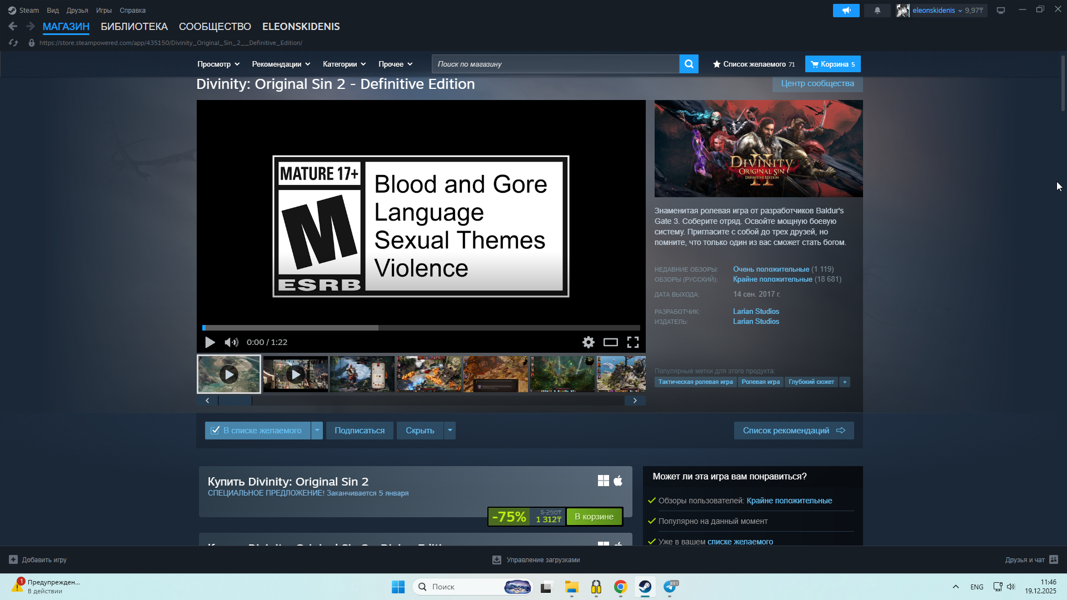Reload the page with refresh icon
The height and width of the screenshot is (600, 1067).
coord(13,43)
